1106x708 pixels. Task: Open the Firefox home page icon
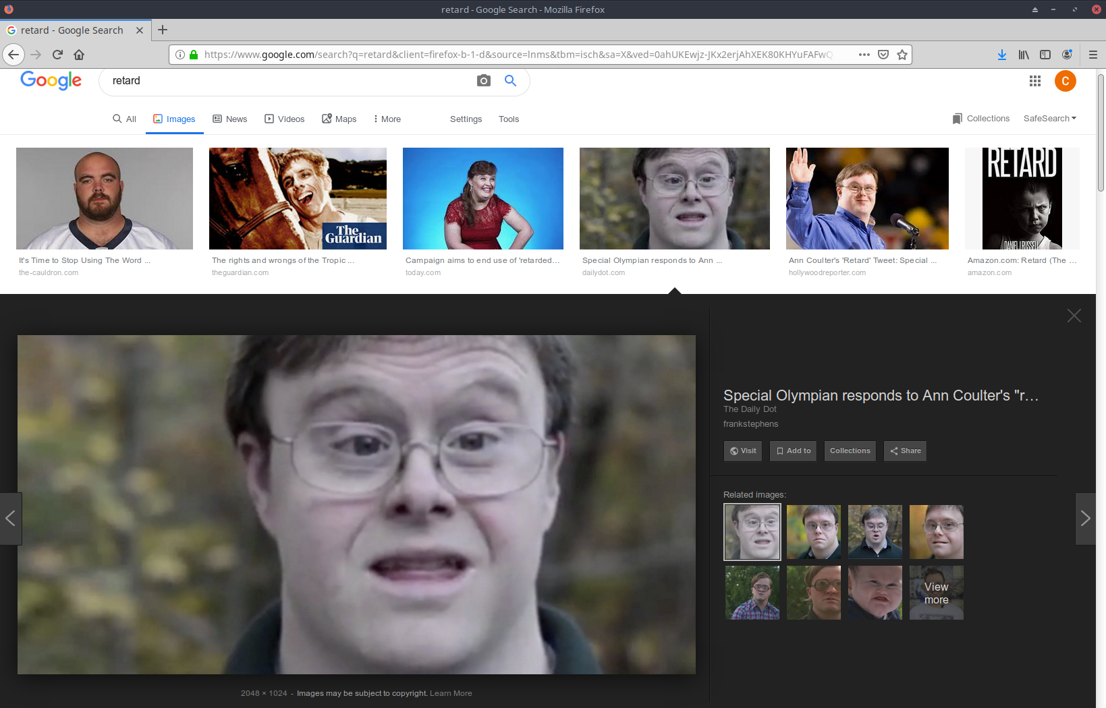[79, 55]
